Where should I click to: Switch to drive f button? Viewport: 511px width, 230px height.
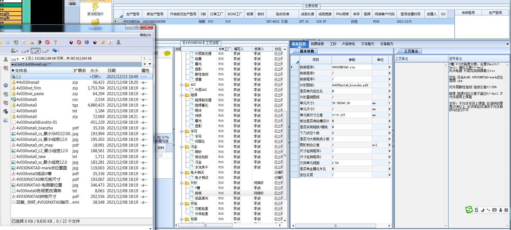click(x=45, y=51)
